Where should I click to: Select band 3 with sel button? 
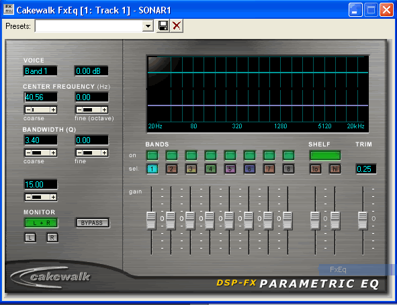[191, 169]
